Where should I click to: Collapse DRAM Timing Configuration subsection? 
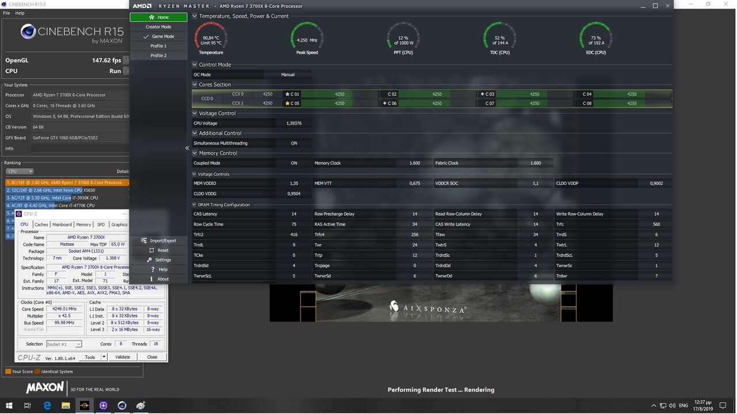[194, 204]
